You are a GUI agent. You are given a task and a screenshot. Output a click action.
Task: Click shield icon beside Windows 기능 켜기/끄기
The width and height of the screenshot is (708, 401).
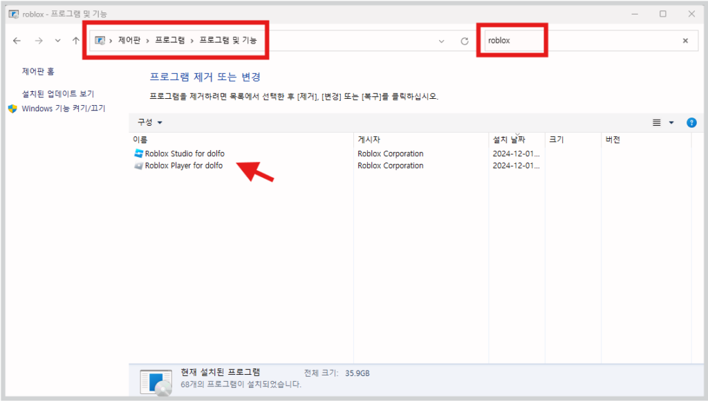coord(12,109)
